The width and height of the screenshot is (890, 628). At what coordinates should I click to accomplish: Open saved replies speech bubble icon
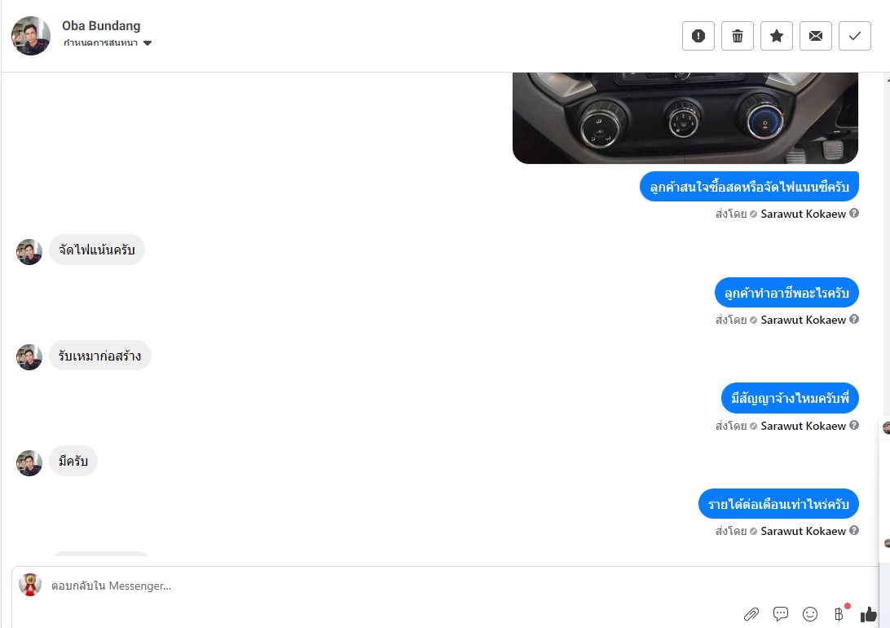pos(781,614)
